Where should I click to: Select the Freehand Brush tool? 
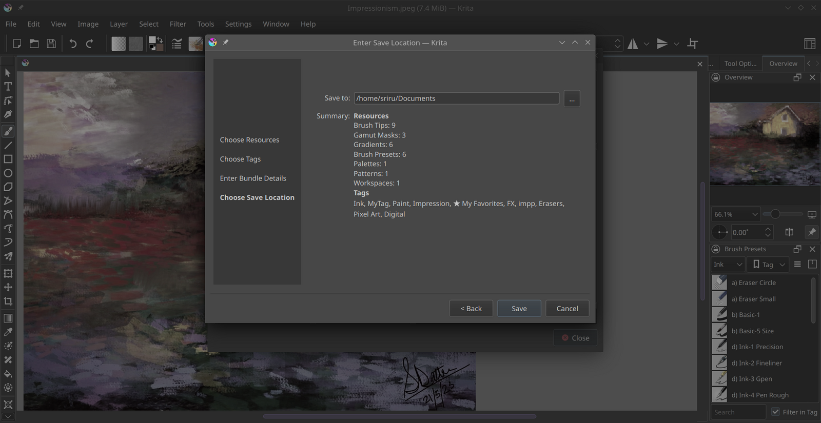pos(8,131)
